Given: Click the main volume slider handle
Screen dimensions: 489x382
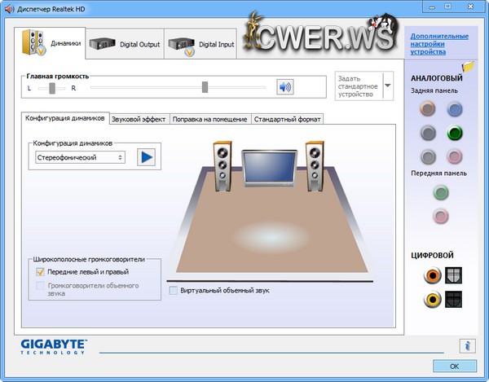Looking at the screenshot, I should tap(205, 87).
